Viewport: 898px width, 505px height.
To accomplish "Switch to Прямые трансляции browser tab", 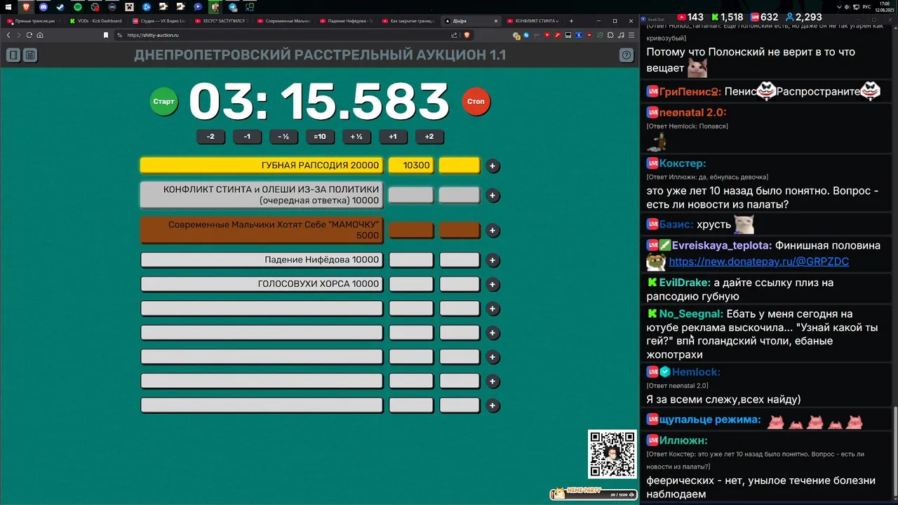I will click(34, 21).
